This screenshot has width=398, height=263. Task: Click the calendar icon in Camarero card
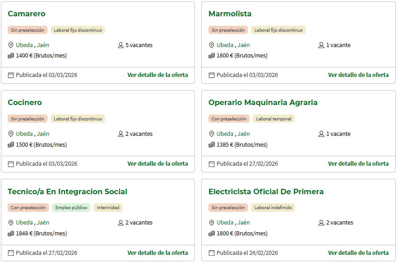11,75
